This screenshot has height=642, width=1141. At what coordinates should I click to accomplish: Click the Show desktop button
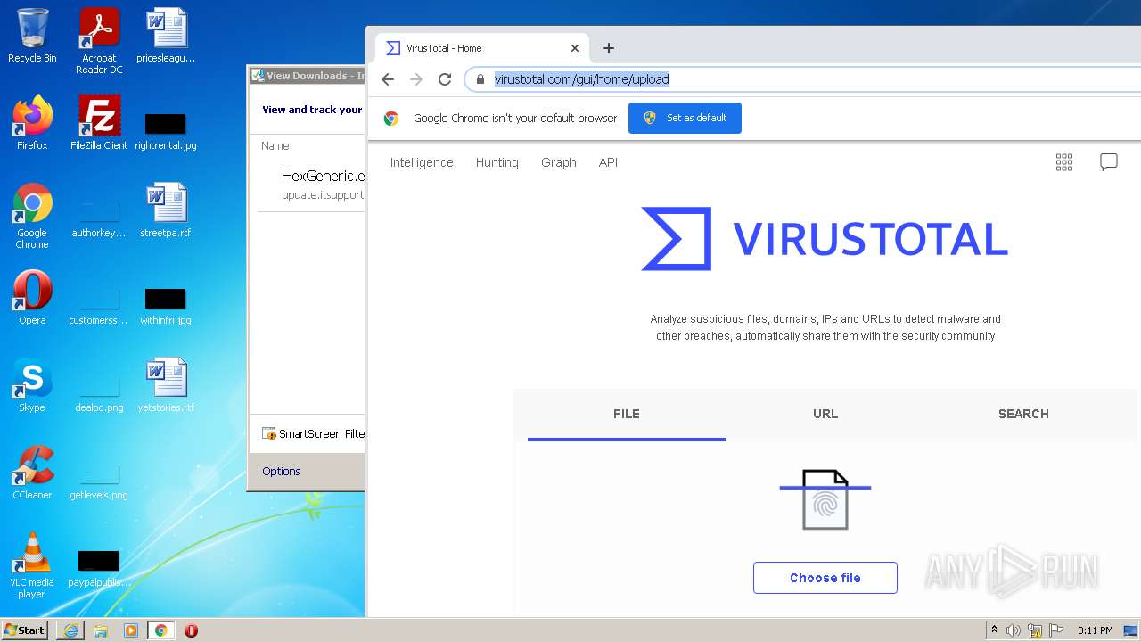tap(1132, 630)
